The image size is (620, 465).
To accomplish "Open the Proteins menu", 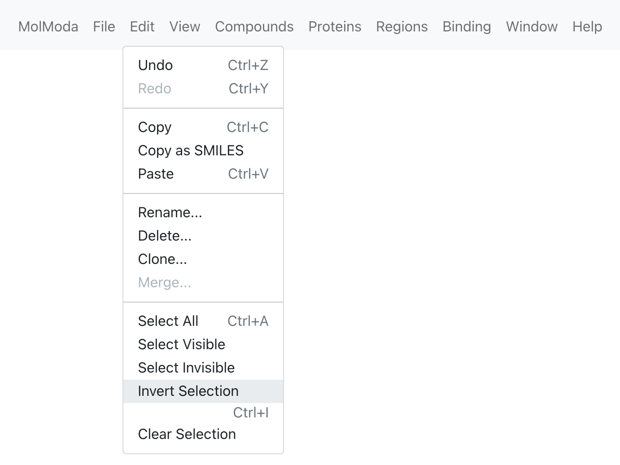I will [335, 26].
